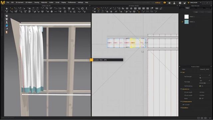The image size is (213, 120).
Task: Adjust the Fold Angle slider
Action: pos(205,83)
